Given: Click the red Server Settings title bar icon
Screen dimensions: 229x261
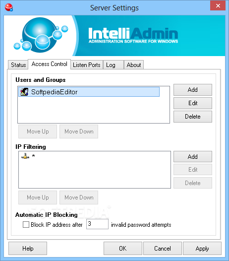Looking at the screenshot, I should click(x=8, y=7).
